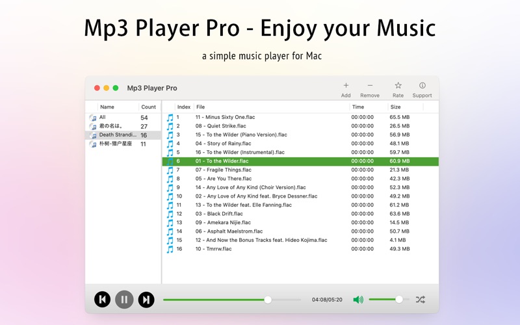Click music note icon for track 14

[x=170, y=232]
